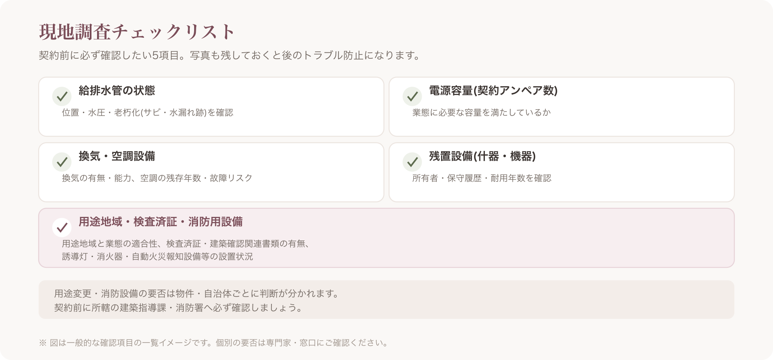Click checkmark icon beside 給排水管の状態

click(x=62, y=96)
